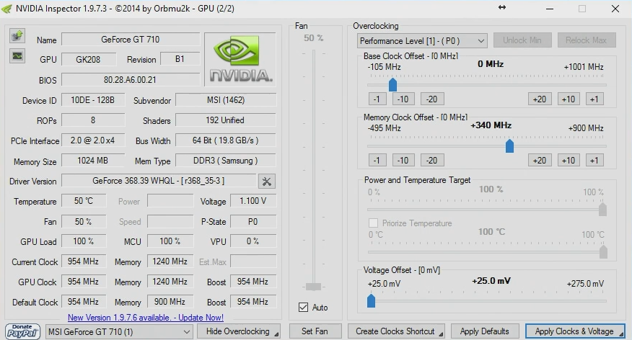Click the upload screenshot icon beside Name
The width and height of the screenshot is (632, 340).
tap(17, 36)
